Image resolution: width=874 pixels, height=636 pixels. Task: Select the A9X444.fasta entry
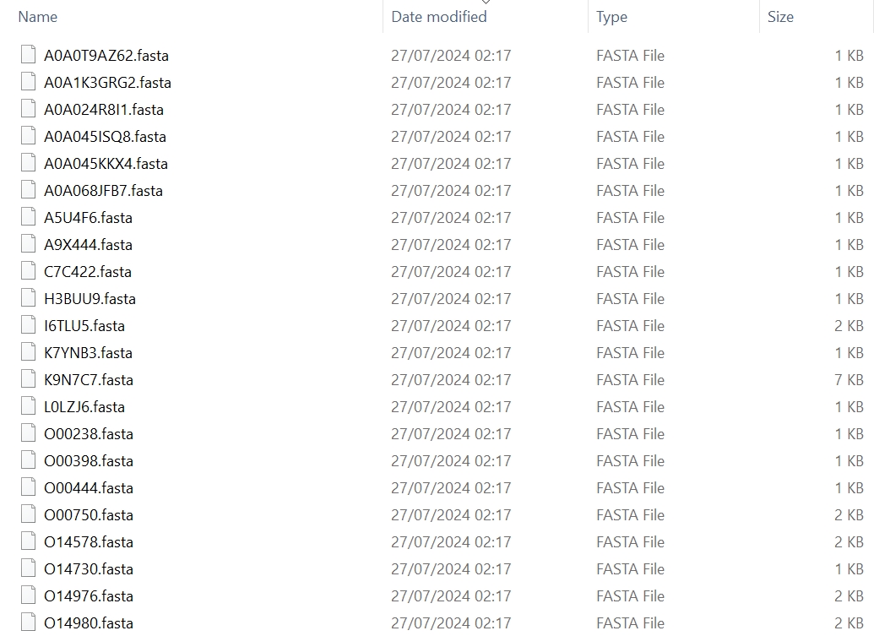click(88, 245)
